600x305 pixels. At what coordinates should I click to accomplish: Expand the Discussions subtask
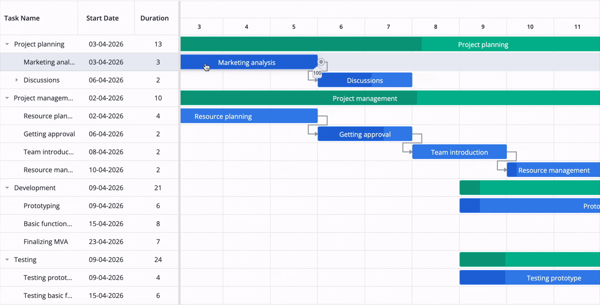point(17,79)
